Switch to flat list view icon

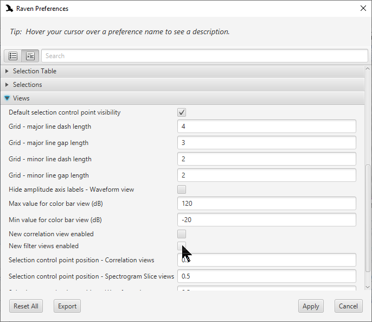click(x=13, y=56)
